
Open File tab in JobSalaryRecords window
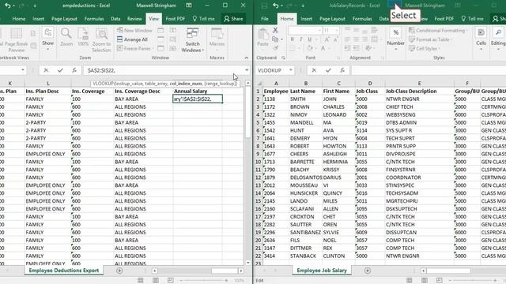coord(265,19)
